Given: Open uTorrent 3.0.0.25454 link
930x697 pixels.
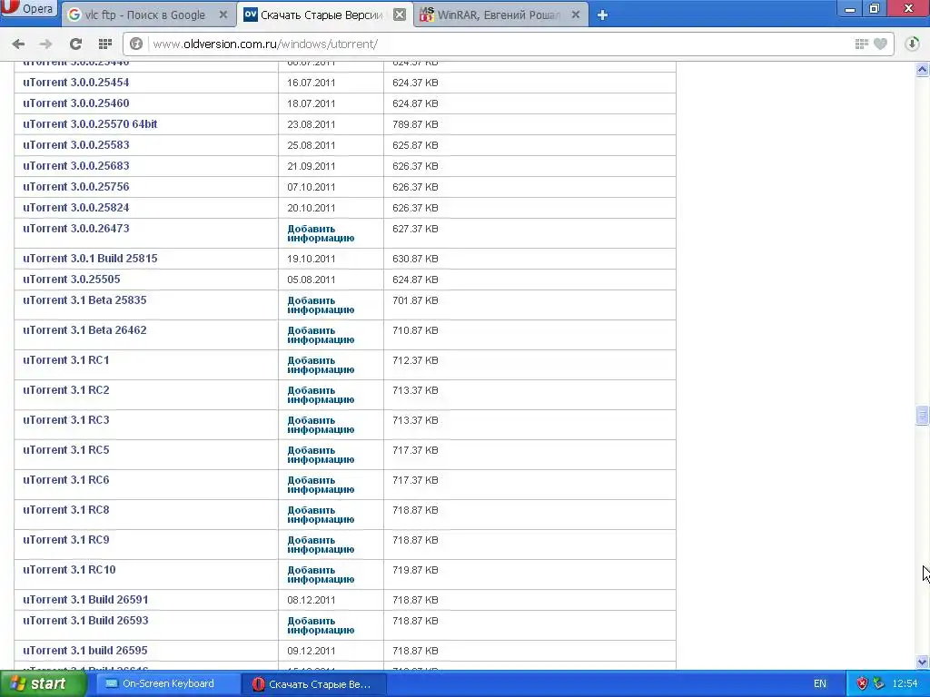Looking at the screenshot, I should pyautogui.click(x=76, y=83).
